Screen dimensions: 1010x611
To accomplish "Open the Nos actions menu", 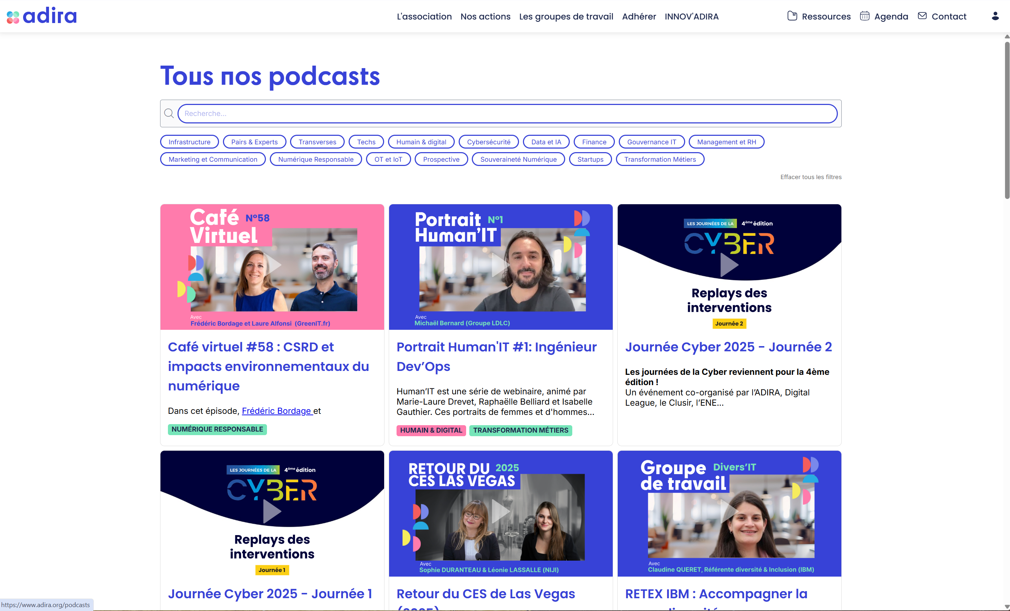I will click(485, 16).
